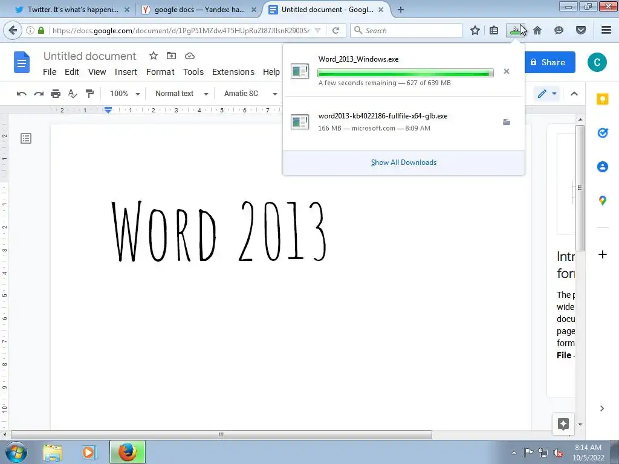This screenshot has height=464, width=619.
Task: Click the Word_2013_Windows.exe download progress bar
Action: [x=406, y=73]
